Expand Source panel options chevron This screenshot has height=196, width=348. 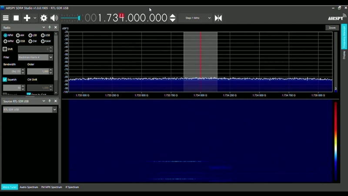click(44, 101)
